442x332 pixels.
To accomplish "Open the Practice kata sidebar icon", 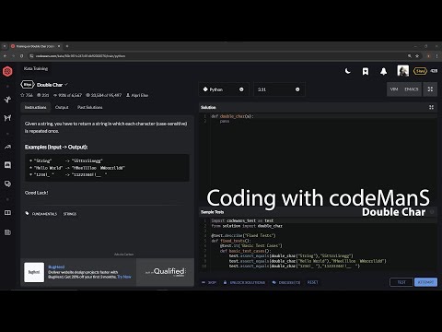I will tap(7, 100).
